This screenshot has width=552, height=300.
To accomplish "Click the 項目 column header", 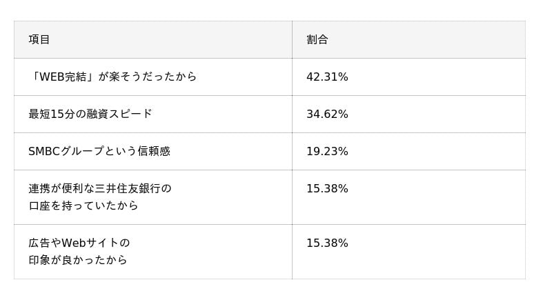I will [x=39, y=40].
